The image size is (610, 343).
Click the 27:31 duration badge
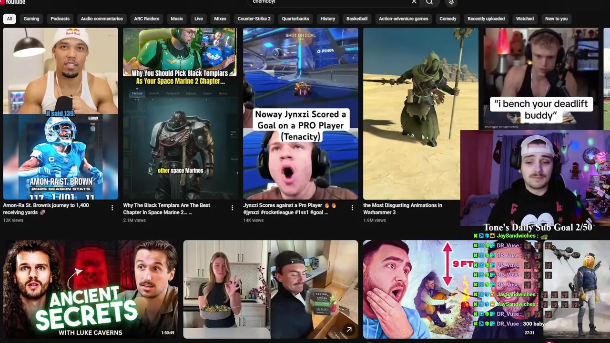click(x=529, y=333)
